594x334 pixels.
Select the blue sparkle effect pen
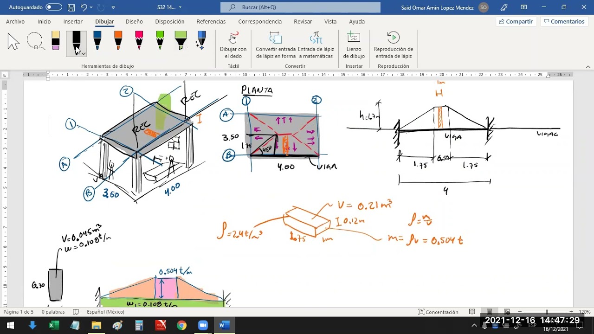[201, 41]
